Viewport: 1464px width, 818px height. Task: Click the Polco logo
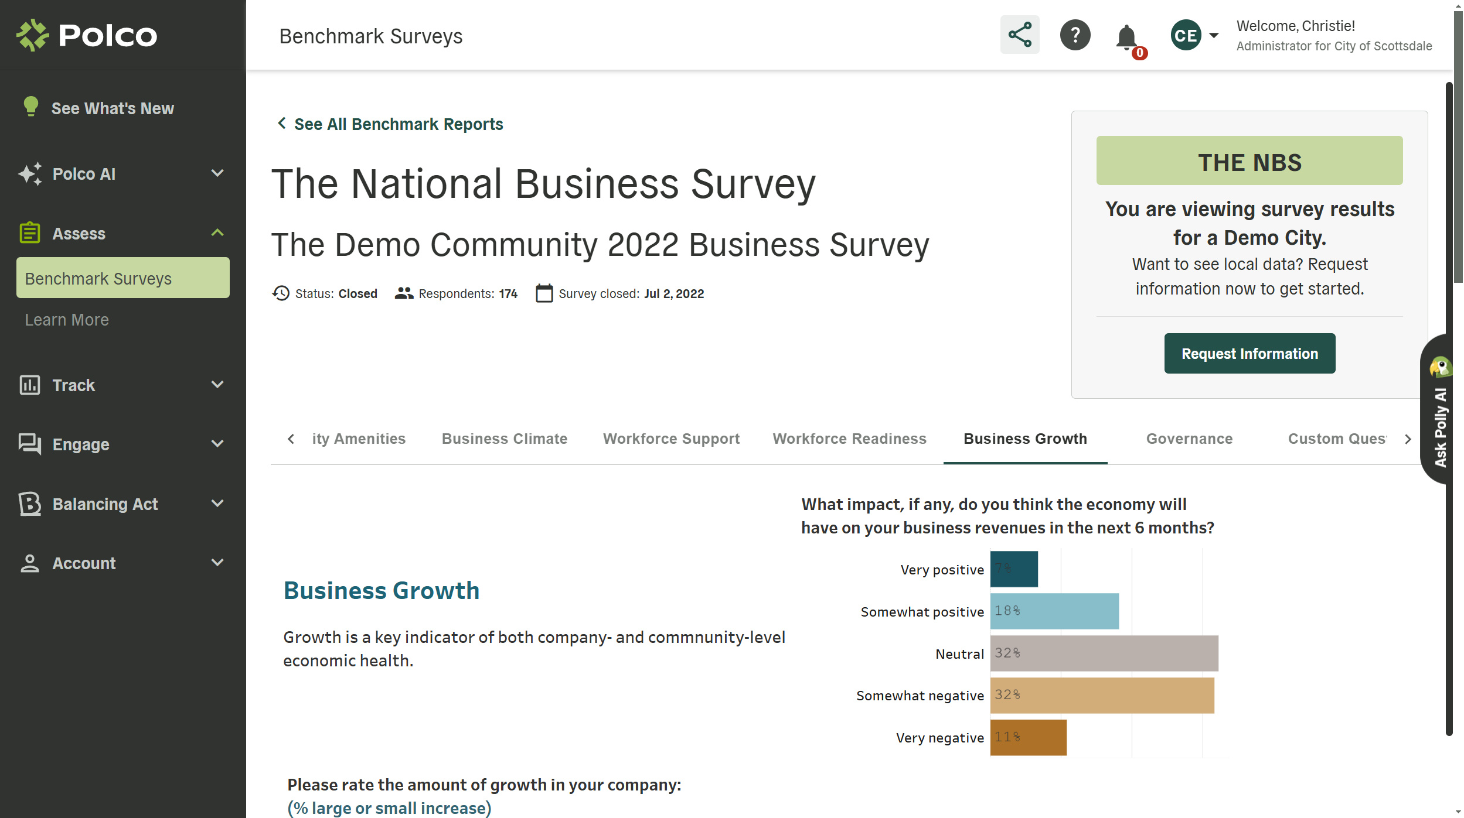click(x=87, y=35)
